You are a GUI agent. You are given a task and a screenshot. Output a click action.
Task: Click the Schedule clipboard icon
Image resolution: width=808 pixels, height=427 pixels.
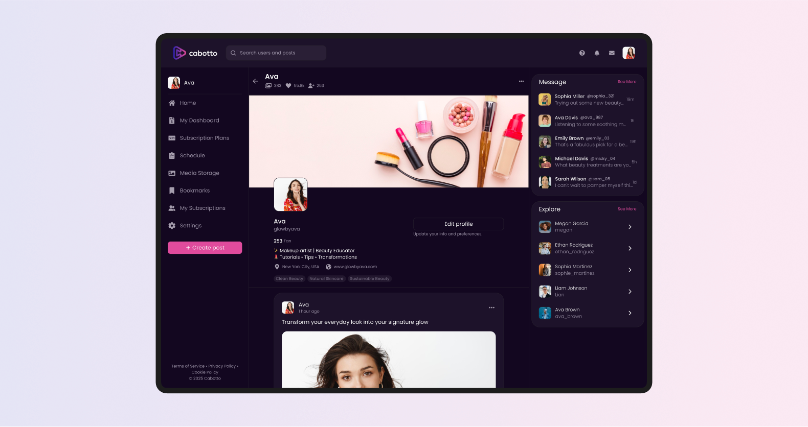pyautogui.click(x=172, y=156)
